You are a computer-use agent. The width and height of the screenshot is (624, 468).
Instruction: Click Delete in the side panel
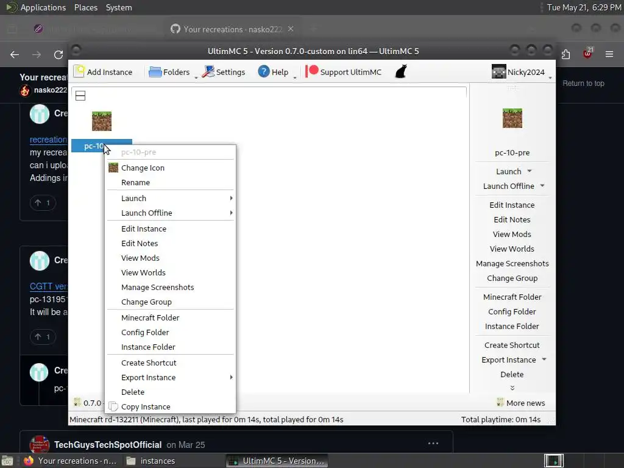tap(512, 375)
